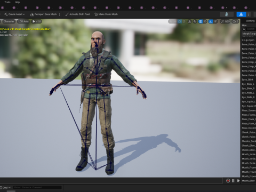Select the highlighted Skeletal Mesh mode icon
256x192 pixels.
click(241, 14)
